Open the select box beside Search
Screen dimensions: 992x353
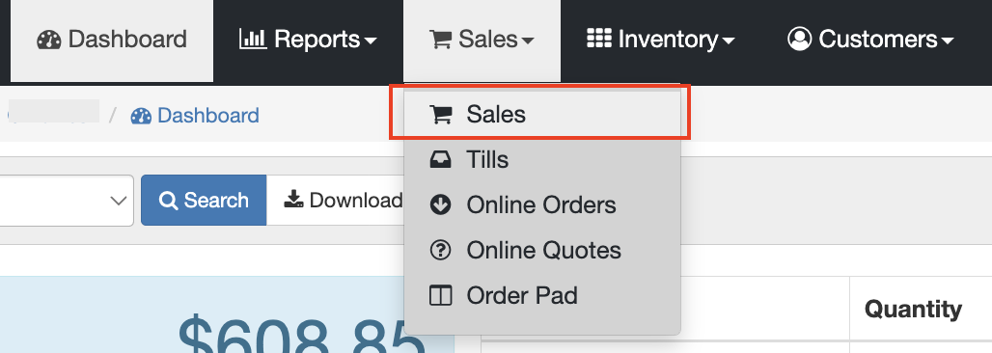[x=67, y=201]
